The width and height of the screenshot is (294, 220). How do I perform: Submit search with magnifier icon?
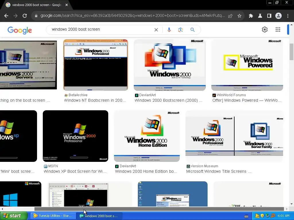(x=193, y=30)
